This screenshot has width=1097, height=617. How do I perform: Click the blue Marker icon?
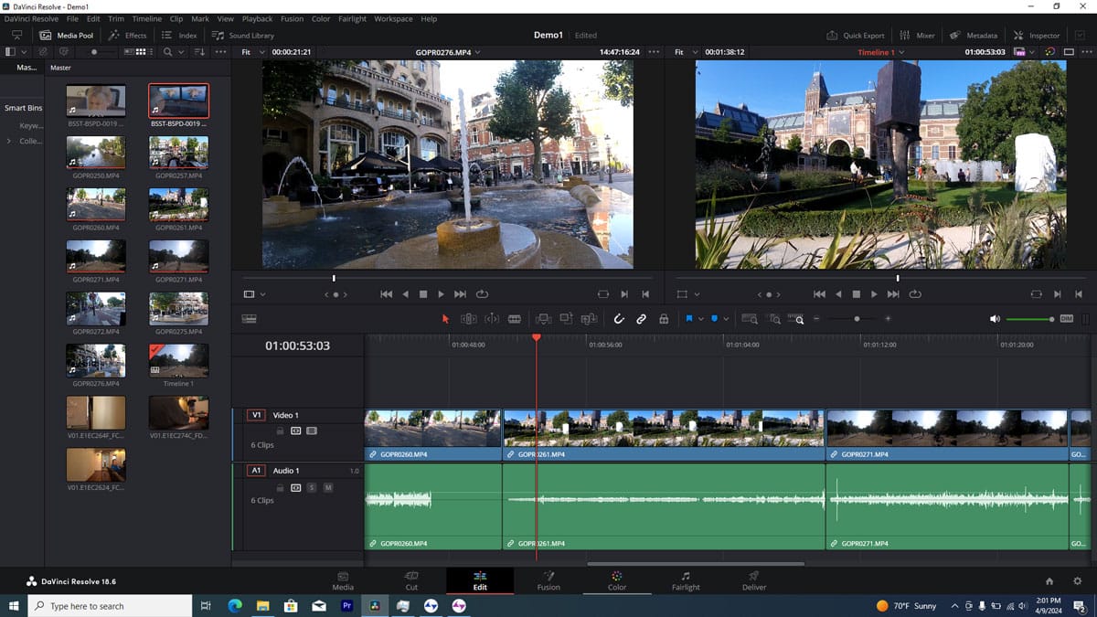click(x=714, y=319)
